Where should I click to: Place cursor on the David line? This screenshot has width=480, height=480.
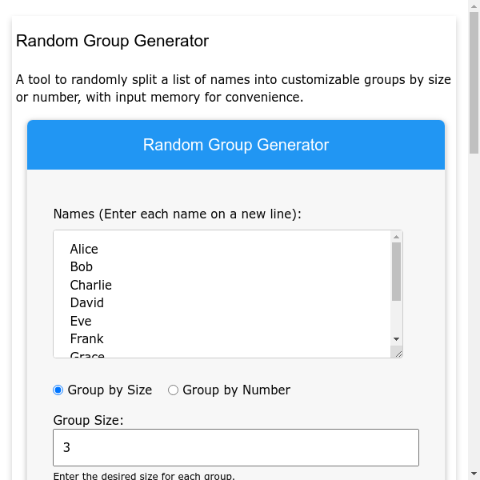[x=87, y=303]
